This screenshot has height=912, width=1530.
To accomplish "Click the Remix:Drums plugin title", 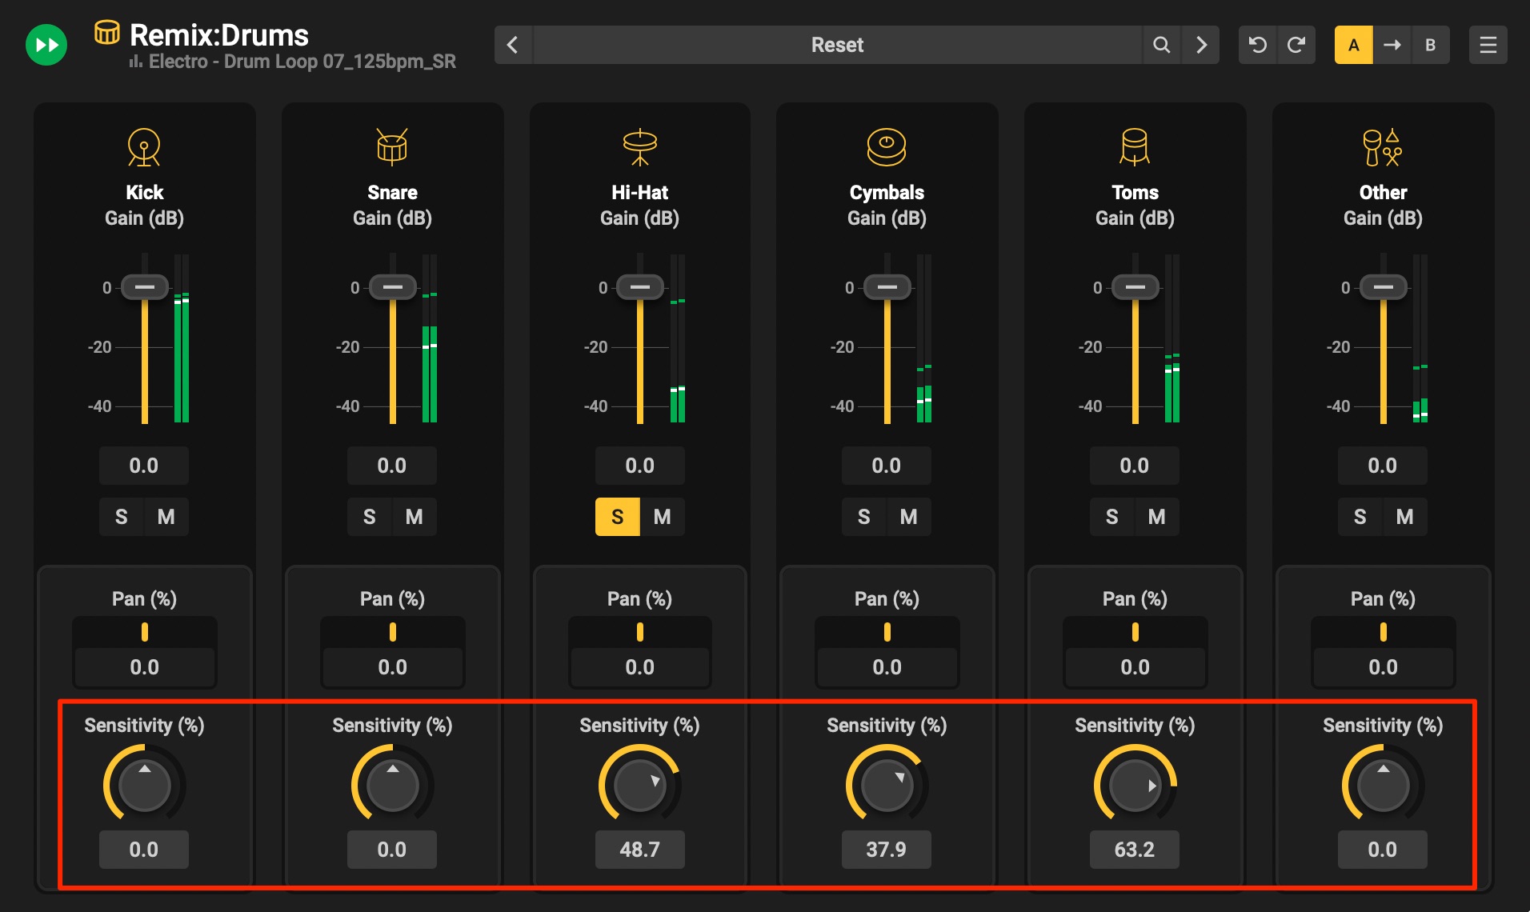I will pyautogui.click(x=219, y=35).
